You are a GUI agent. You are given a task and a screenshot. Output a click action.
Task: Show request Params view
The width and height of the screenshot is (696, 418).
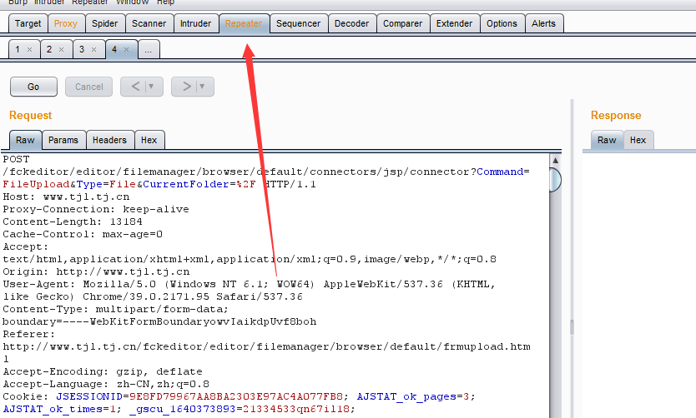(63, 140)
